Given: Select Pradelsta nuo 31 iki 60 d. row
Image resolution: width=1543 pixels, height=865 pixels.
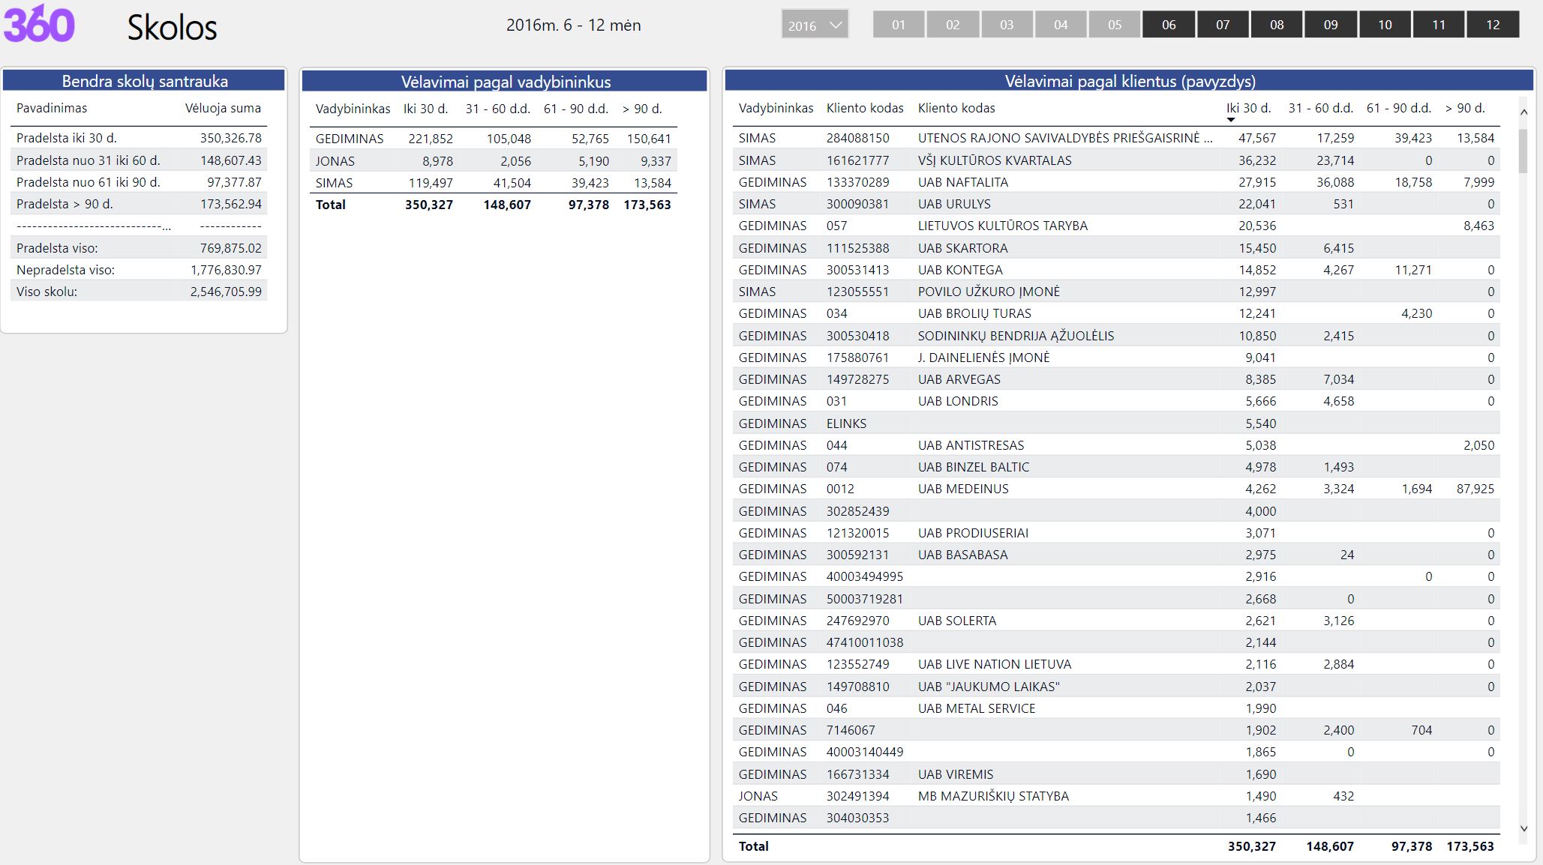Looking at the screenshot, I should coord(139,160).
